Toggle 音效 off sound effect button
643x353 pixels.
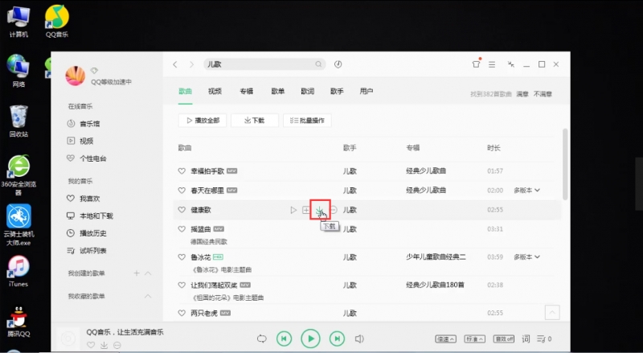click(x=504, y=339)
